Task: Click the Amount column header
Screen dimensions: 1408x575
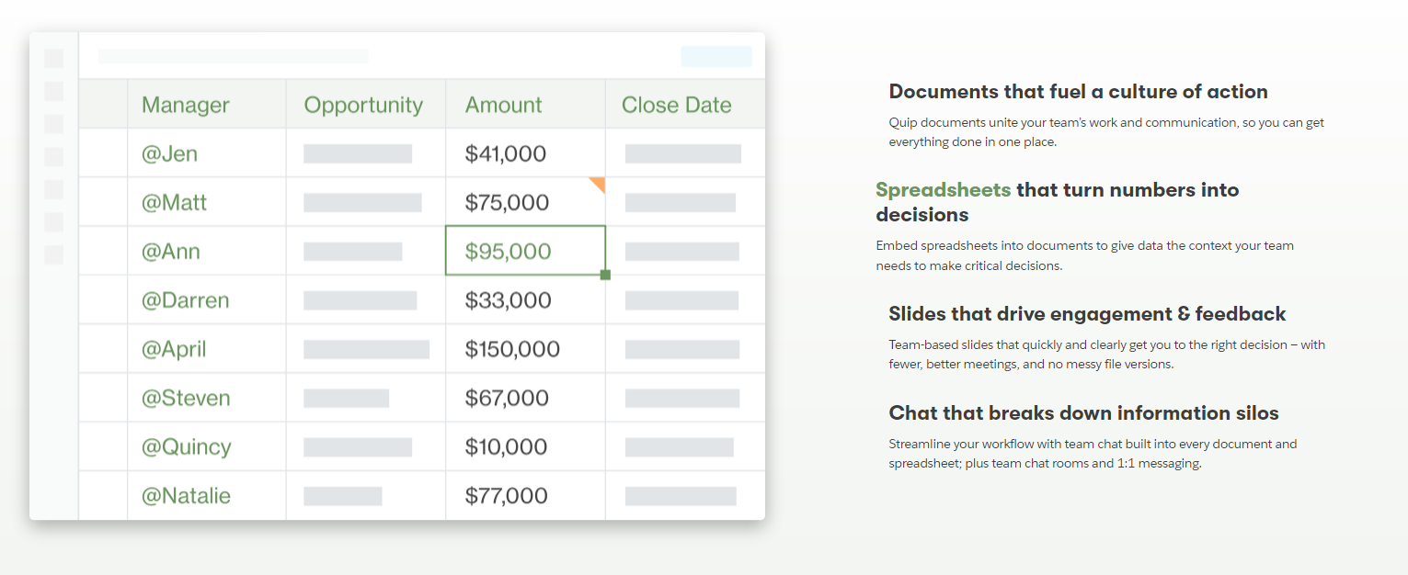Action: (x=504, y=105)
